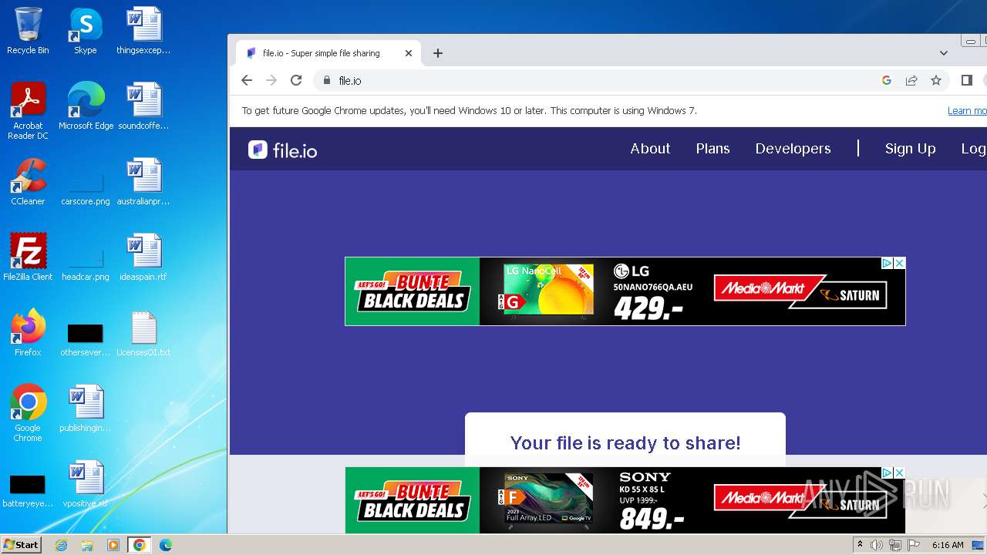Select the file.io Super simple file sharing tab
This screenshot has height=555, width=987.
[328, 53]
